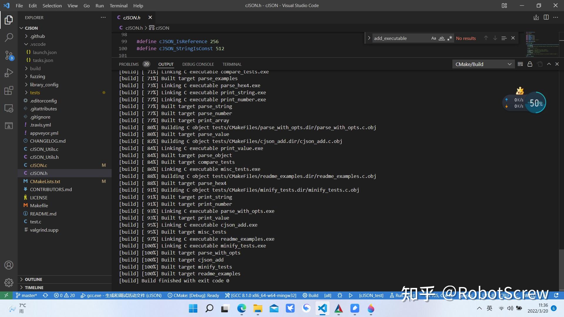Trigger Build from the status bar
The image size is (564, 317).
310,296
